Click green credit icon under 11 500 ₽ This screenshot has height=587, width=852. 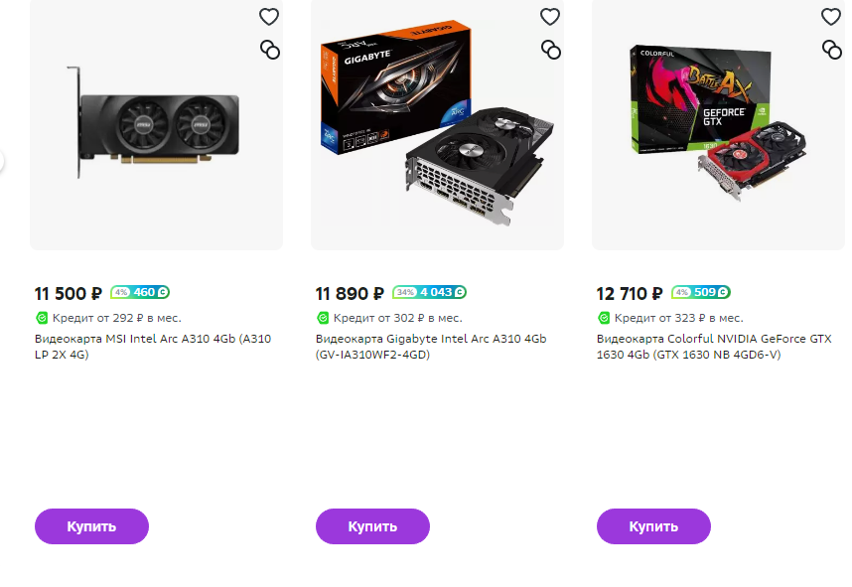coord(42,318)
